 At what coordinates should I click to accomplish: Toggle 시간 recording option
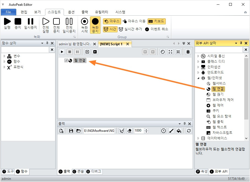point(110,29)
